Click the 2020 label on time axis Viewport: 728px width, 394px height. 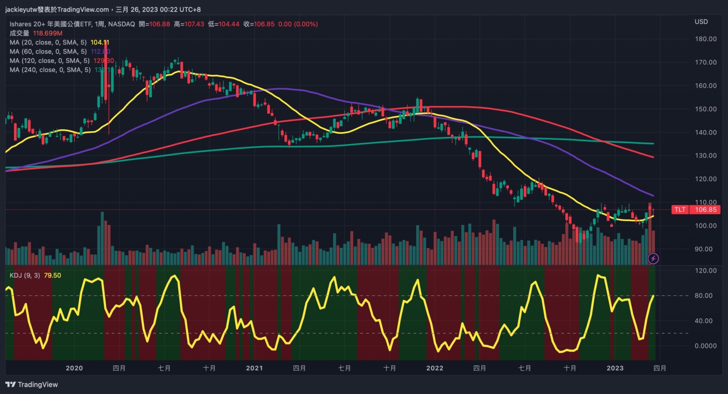click(x=74, y=368)
